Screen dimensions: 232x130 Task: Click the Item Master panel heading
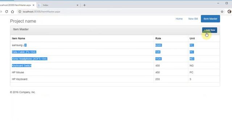point(21,29)
